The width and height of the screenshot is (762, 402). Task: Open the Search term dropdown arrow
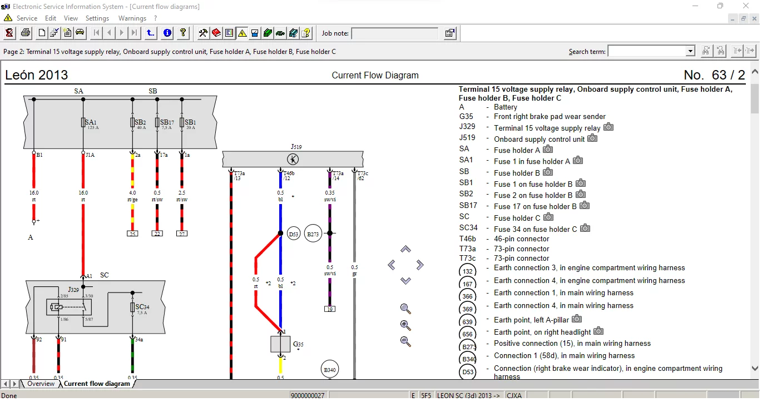690,52
